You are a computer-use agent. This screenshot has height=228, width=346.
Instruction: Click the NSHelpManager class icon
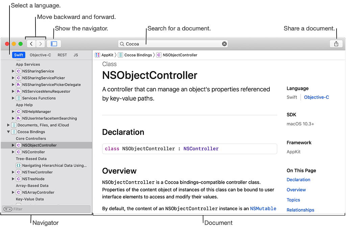[x=19, y=111]
